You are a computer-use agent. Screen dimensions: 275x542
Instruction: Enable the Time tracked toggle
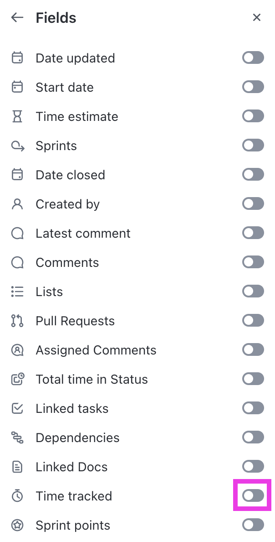[253, 496]
